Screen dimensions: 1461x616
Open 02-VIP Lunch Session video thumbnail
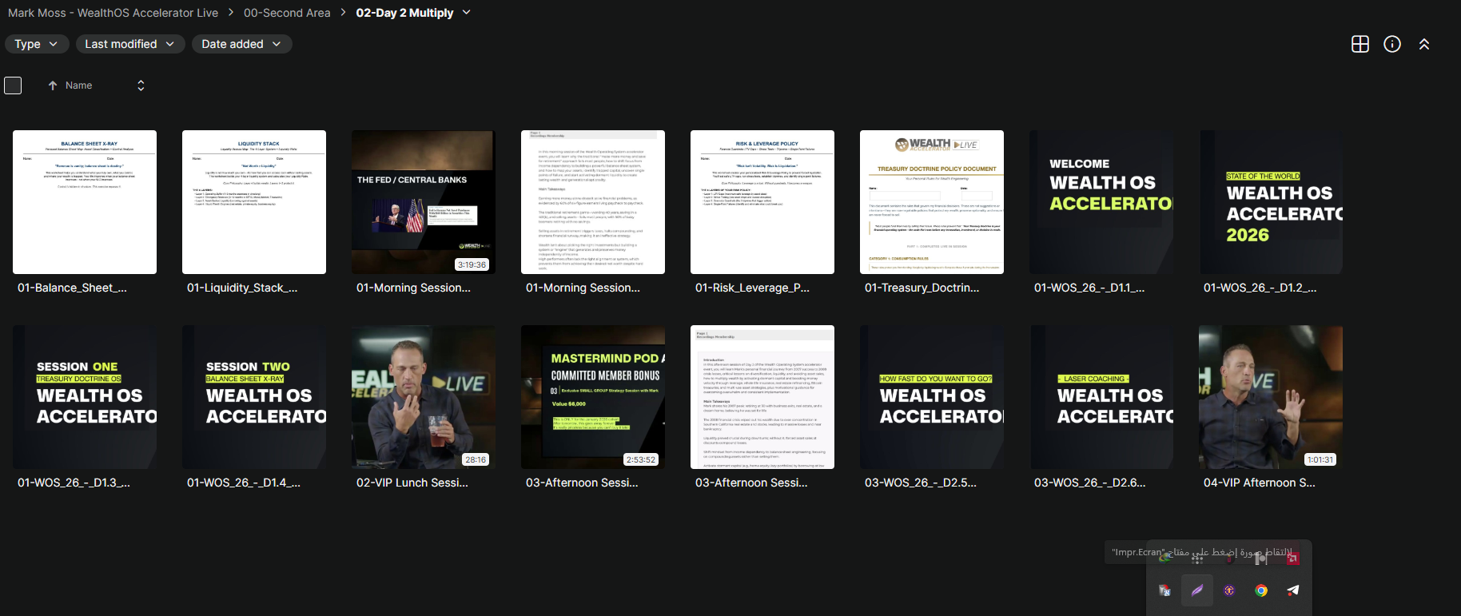pyautogui.click(x=424, y=397)
